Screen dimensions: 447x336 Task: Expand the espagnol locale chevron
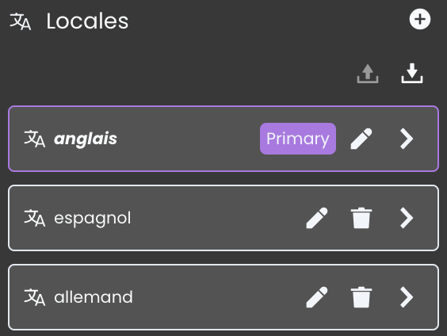click(x=407, y=218)
